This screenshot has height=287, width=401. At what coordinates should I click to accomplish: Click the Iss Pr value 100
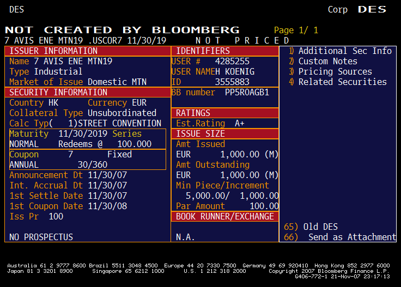pyautogui.click(x=56, y=216)
